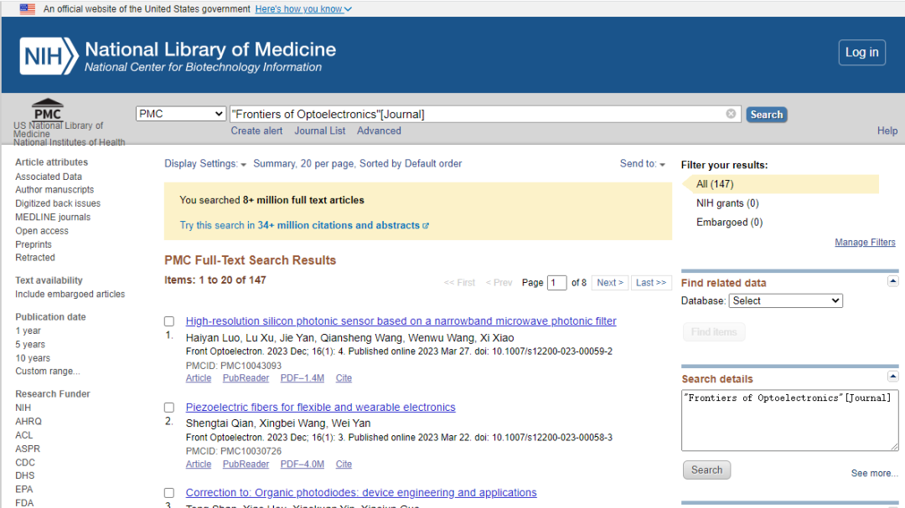Open the PMC database dropdown
Screen dimensions: 905x508
point(181,114)
